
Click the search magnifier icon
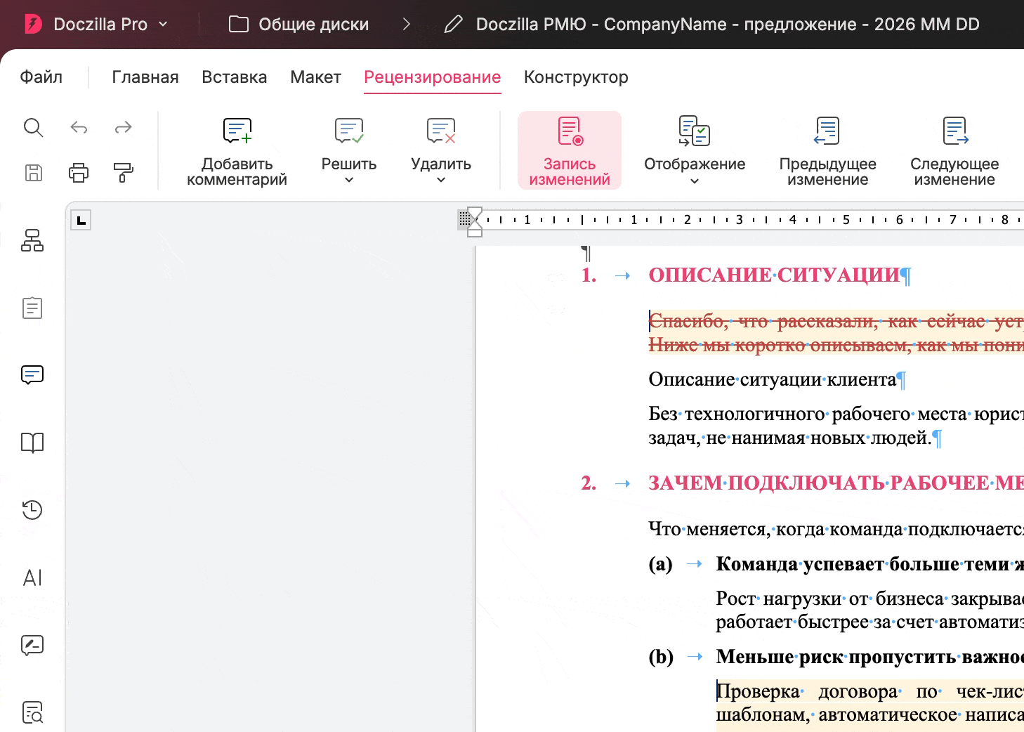coord(33,127)
